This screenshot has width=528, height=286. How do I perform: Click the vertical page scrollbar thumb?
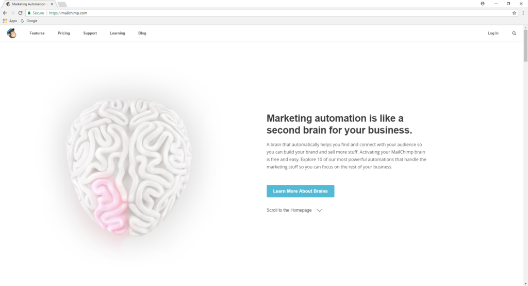525,45
